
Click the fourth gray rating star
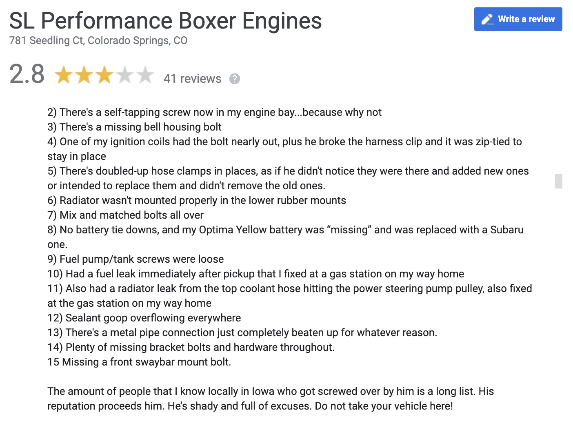pos(125,75)
